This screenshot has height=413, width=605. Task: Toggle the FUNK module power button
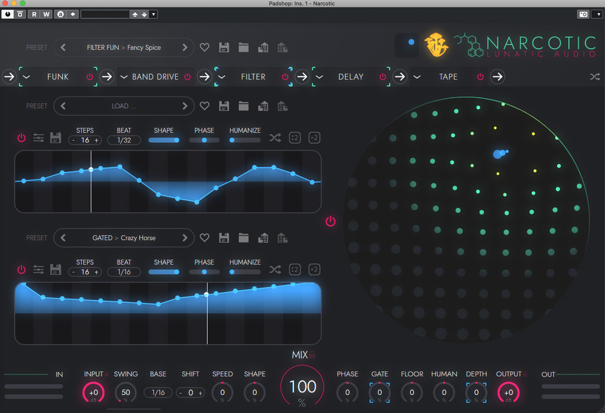pos(90,77)
